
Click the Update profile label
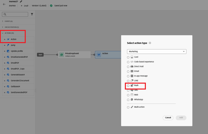[17, 51]
